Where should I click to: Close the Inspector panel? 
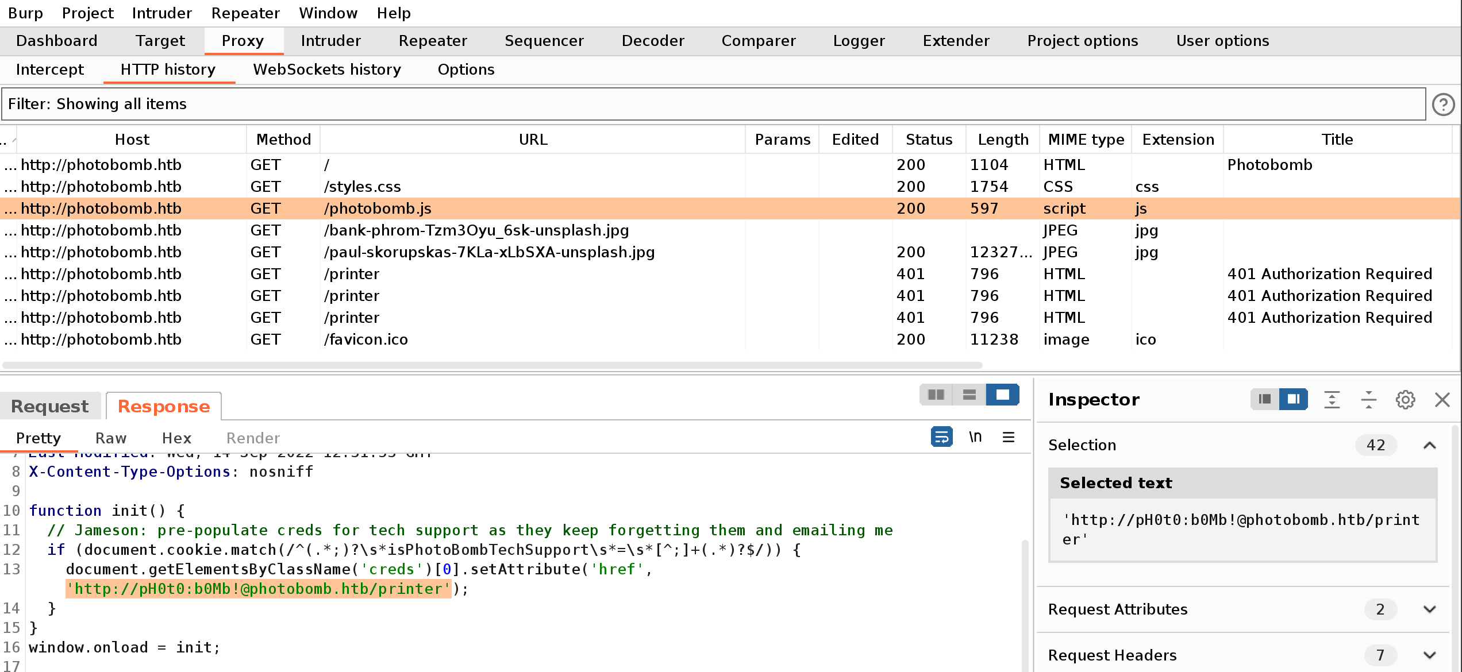pyautogui.click(x=1442, y=399)
